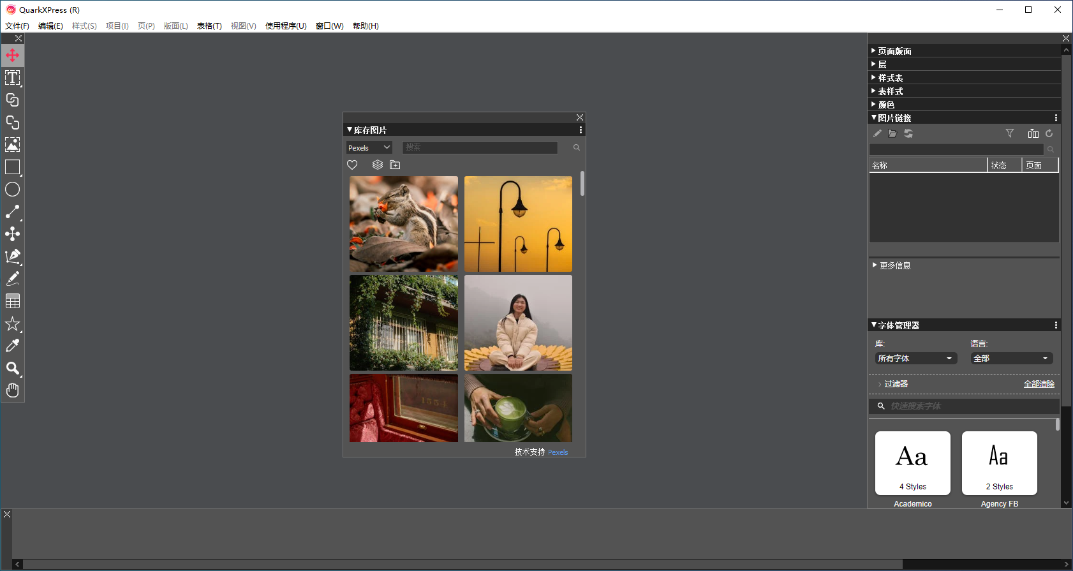This screenshot has width=1073, height=571.
Task: Pick the Line tool
Action: [12, 212]
